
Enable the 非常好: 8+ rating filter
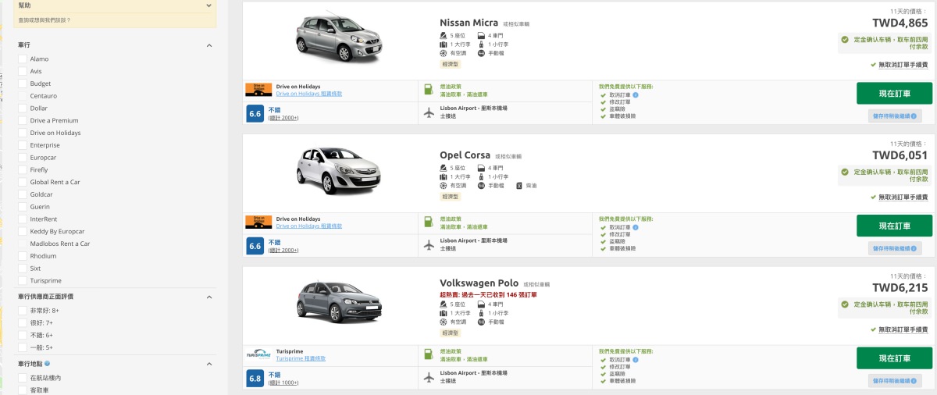(22, 311)
